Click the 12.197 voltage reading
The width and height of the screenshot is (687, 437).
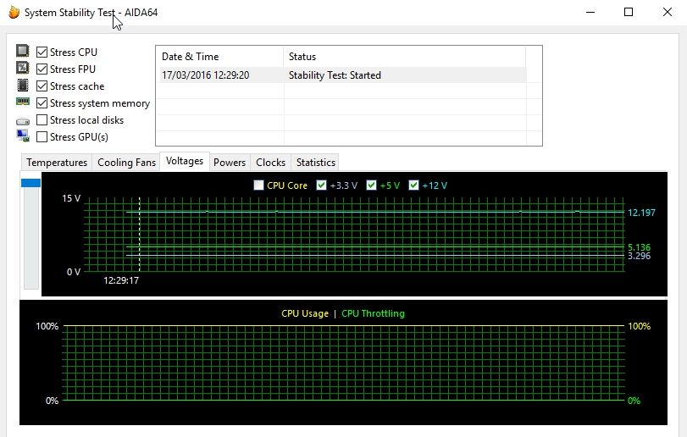click(x=641, y=213)
